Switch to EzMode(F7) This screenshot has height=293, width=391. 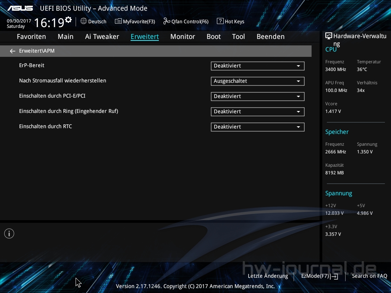click(x=315, y=276)
